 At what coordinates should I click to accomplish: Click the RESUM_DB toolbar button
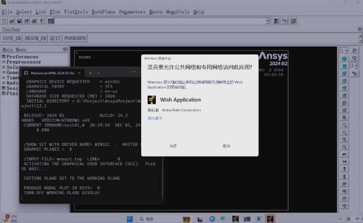tap(35, 39)
